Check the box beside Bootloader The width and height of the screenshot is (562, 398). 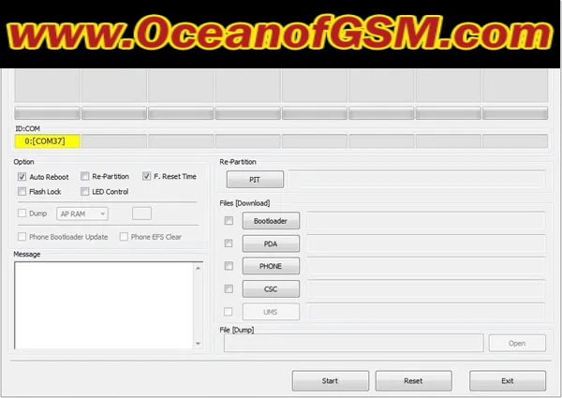coord(229,221)
